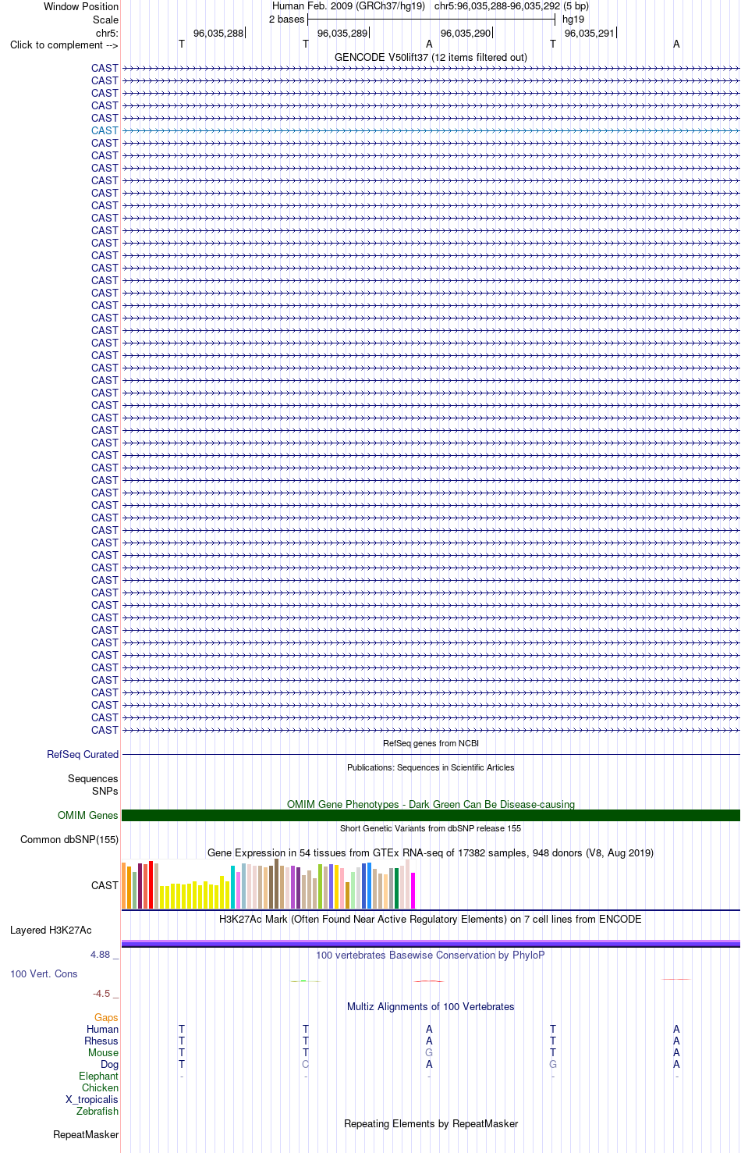Image resolution: width=741 pixels, height=1153 pixels.
Task: Click the position label 96,035,288
Action: coord(218,34)
